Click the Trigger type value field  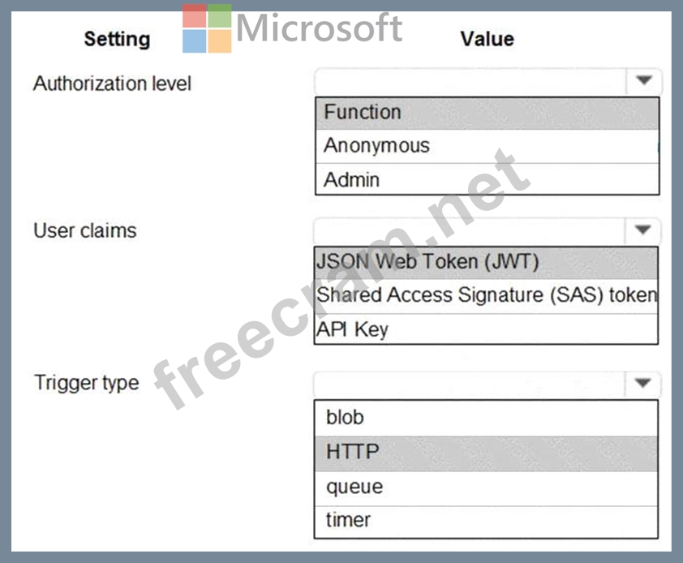[x=470, y=384]
